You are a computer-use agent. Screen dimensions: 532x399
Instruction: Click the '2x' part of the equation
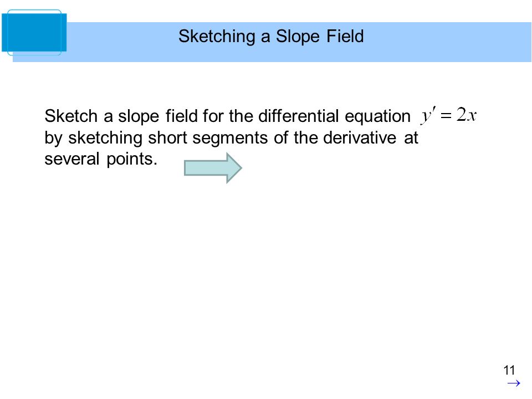(467, 114)
